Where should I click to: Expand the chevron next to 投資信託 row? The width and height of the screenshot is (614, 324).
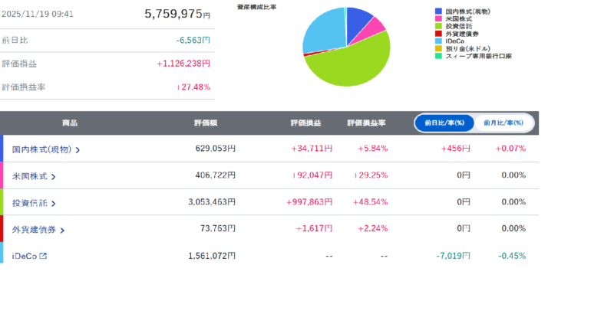(53, 204)
